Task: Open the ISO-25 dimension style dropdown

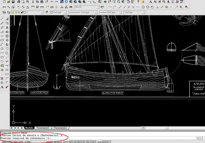Action: tap(98, 7)
